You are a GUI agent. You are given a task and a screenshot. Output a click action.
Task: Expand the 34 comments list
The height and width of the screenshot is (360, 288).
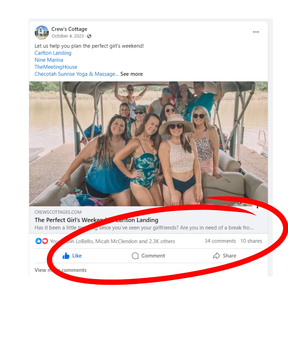220,241
